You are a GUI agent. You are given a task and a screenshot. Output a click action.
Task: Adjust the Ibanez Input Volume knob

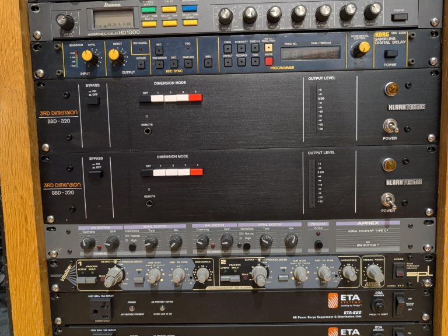pos(65,22)
